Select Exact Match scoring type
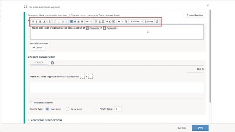Image resolution: width=235 pixels, height=132 pixels. 47,109
